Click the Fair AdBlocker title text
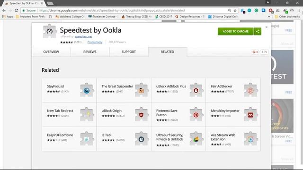 pos(222,86)
